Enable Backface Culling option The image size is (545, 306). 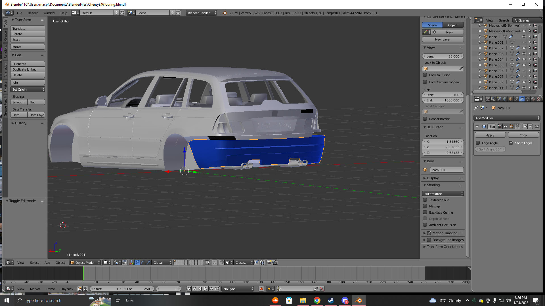(425, 212)
